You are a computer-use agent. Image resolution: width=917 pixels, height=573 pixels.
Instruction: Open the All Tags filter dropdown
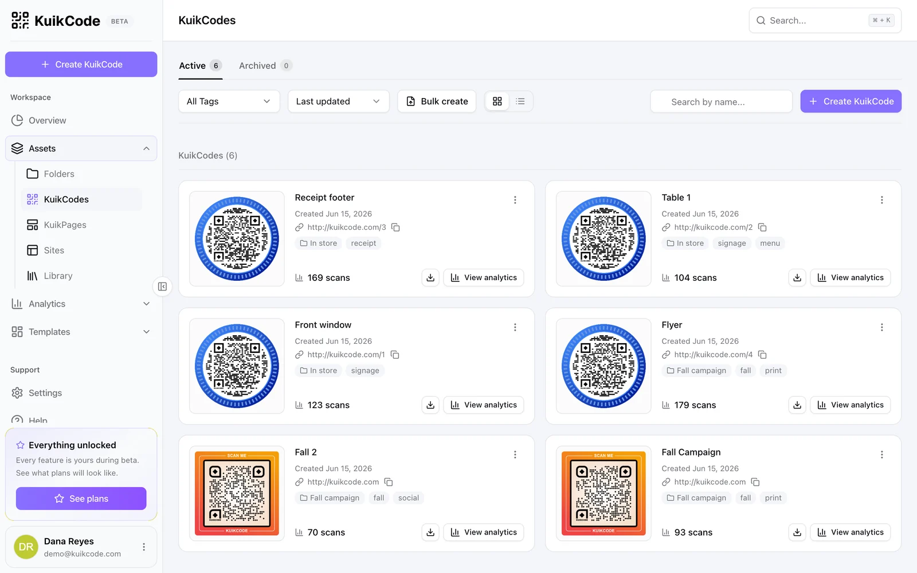(229, 101)
